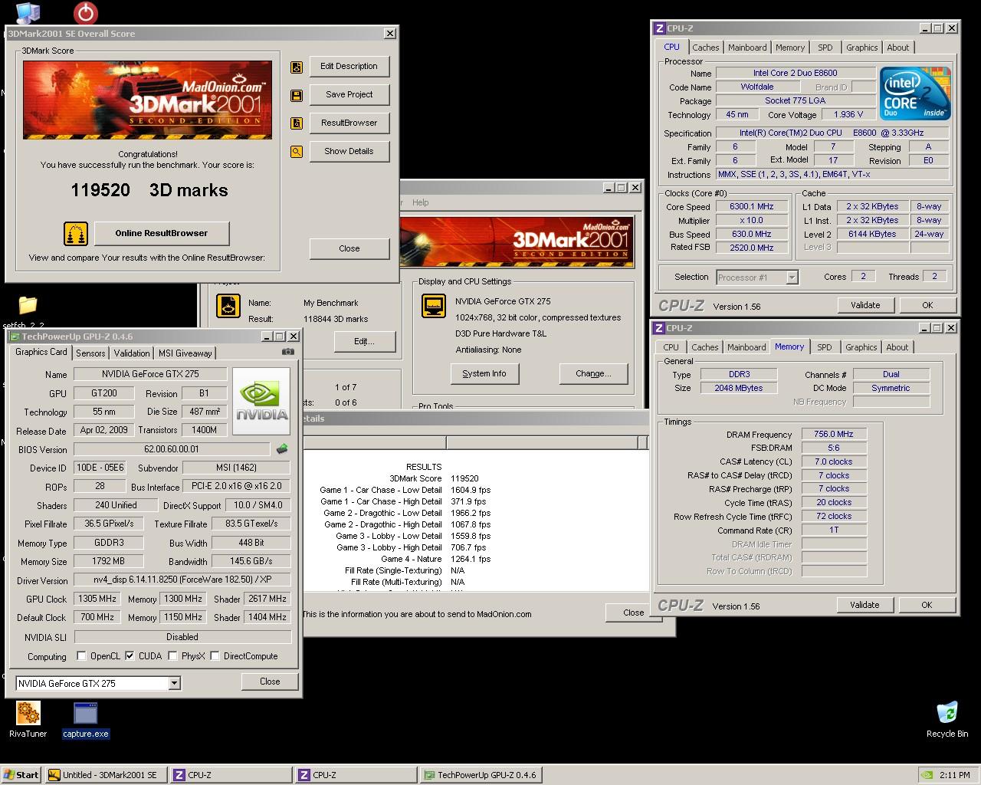Open the About tab in top CPU-Z window
Viewport: 981px width, 785px height.
tap(897, 48)
